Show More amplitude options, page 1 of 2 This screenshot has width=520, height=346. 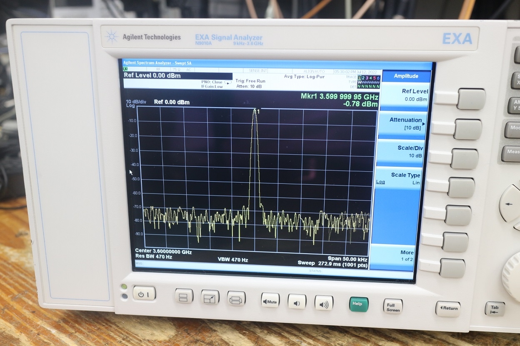point(400,256)
